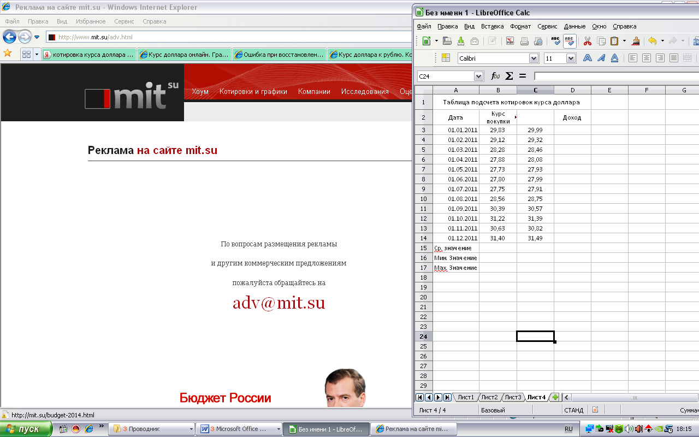Open the Формат menu in Calc
699x437 pixels.
click(520, 26)
